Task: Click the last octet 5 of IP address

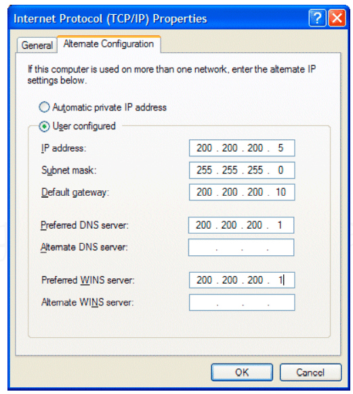Action: [281, 148]
